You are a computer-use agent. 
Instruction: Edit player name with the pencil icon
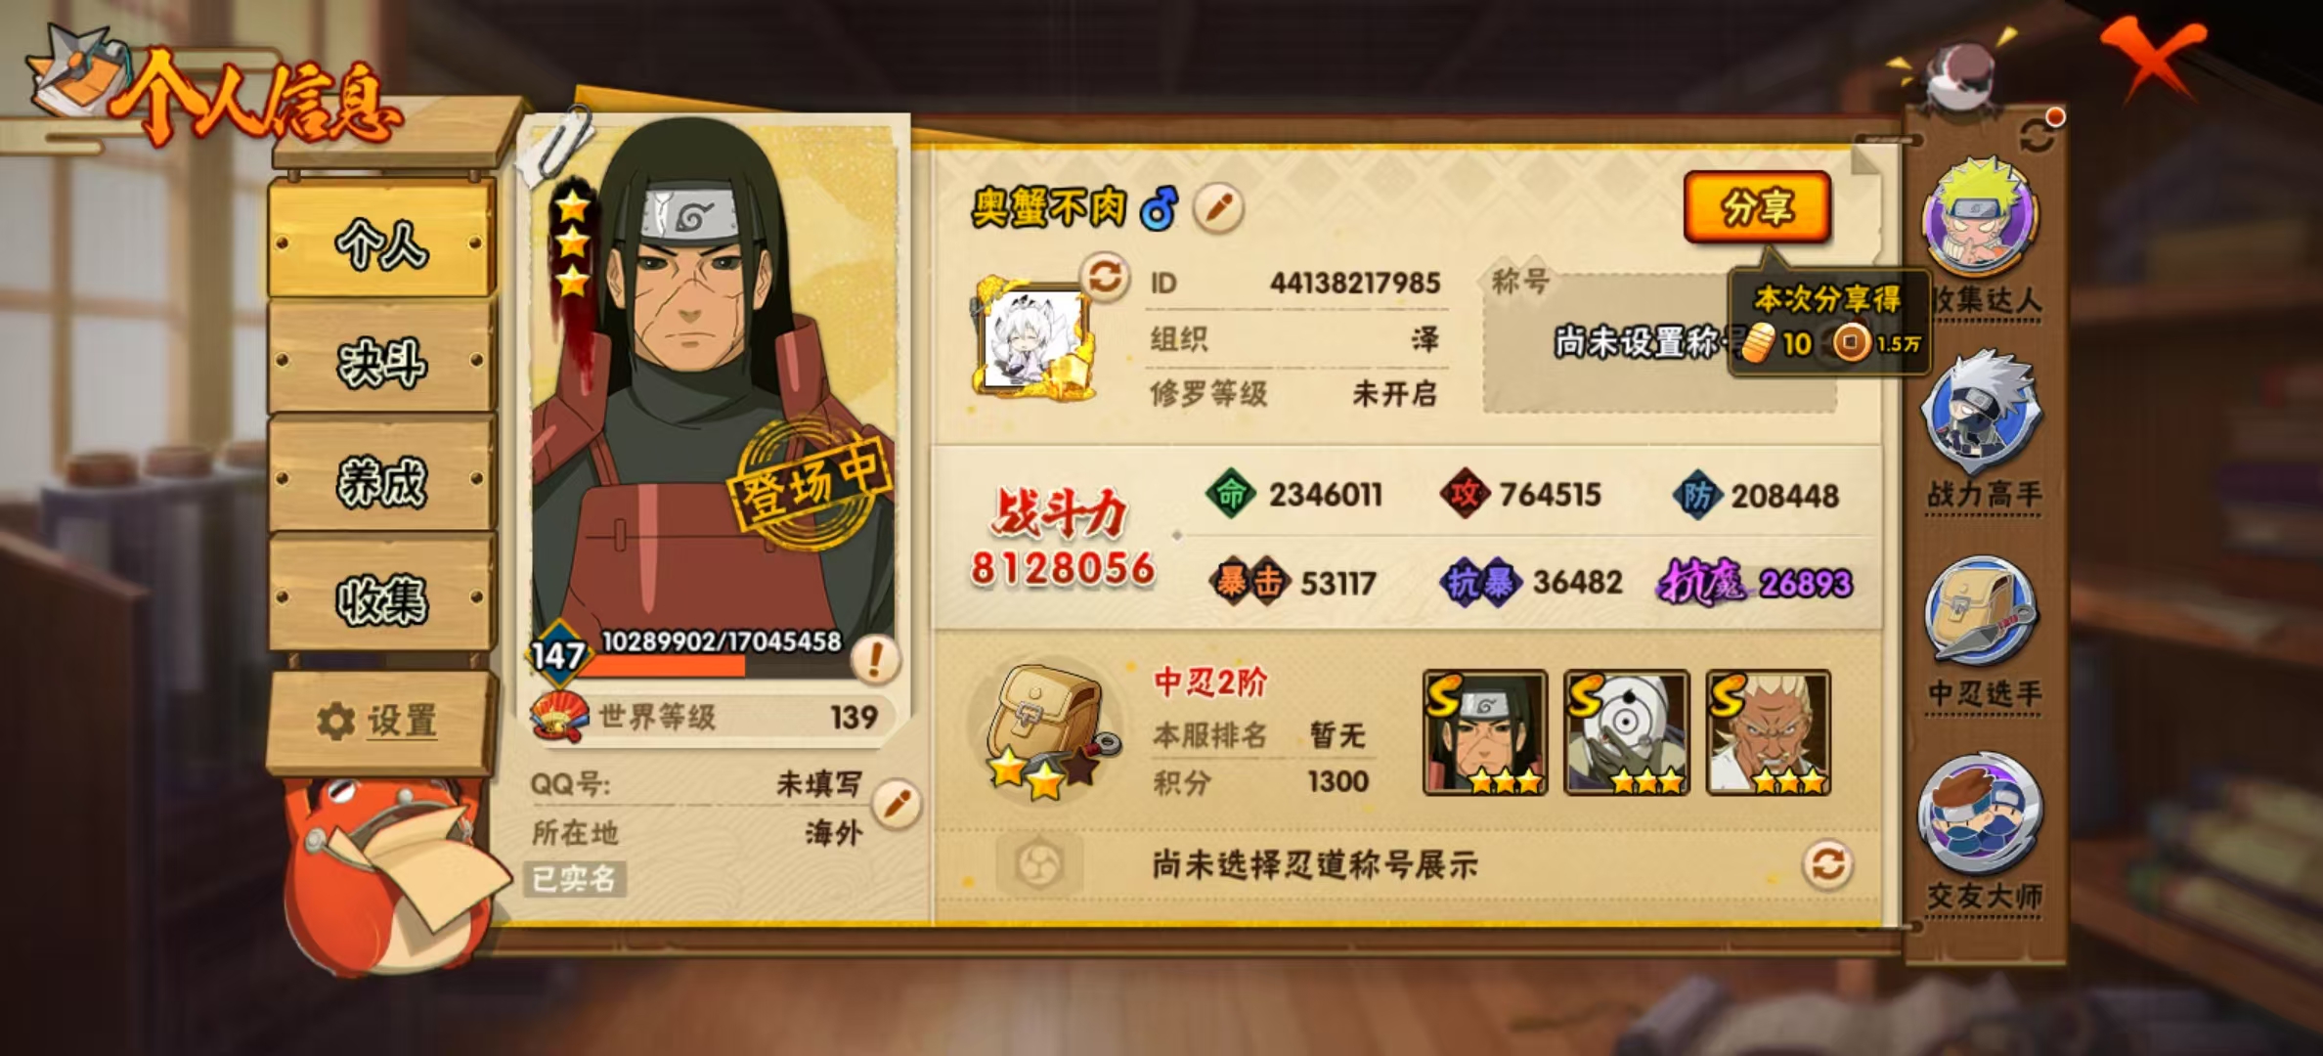1217,208
